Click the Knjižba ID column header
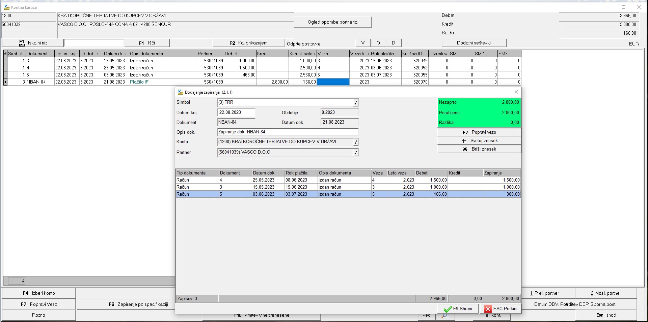This screenshot has height=322, width=648. click(x=415, y=54)
